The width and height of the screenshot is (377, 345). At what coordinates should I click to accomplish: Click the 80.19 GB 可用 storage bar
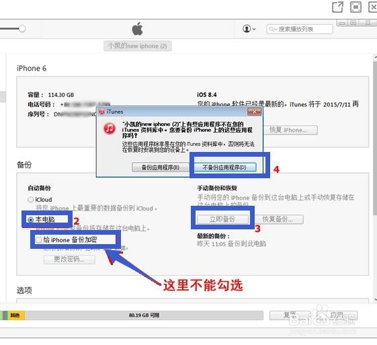[144, 315]
